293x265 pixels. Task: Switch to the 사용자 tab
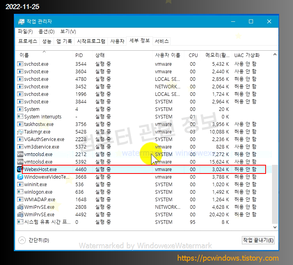(x=117, y=41)
